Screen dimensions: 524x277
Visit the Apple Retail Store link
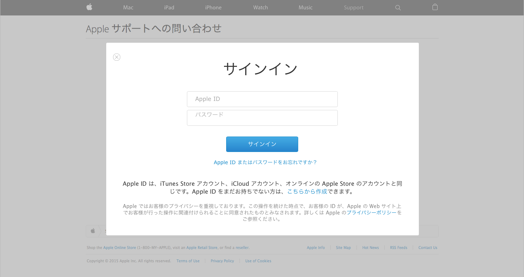point(202,248)
